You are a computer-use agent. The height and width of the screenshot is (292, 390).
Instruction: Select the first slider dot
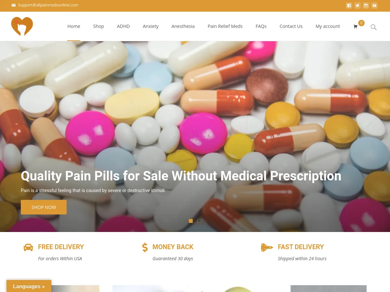coord(191,221)
